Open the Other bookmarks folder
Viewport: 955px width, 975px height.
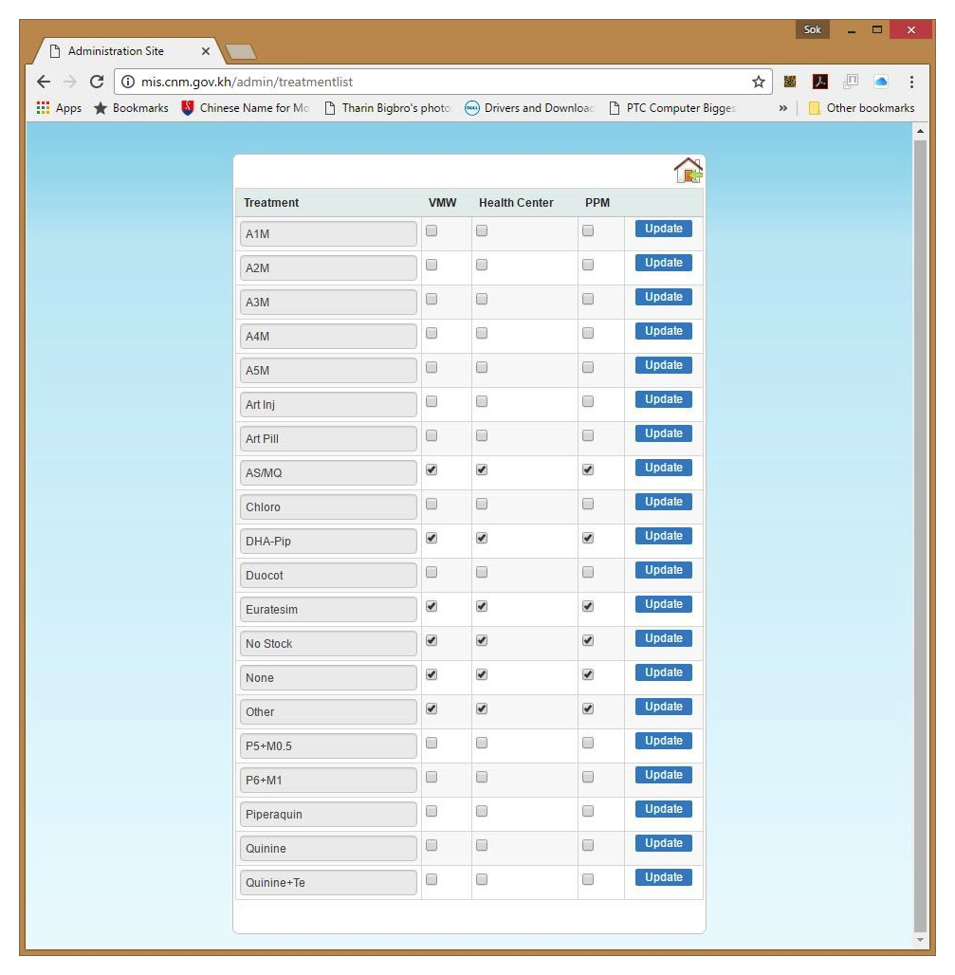point(861,108)
